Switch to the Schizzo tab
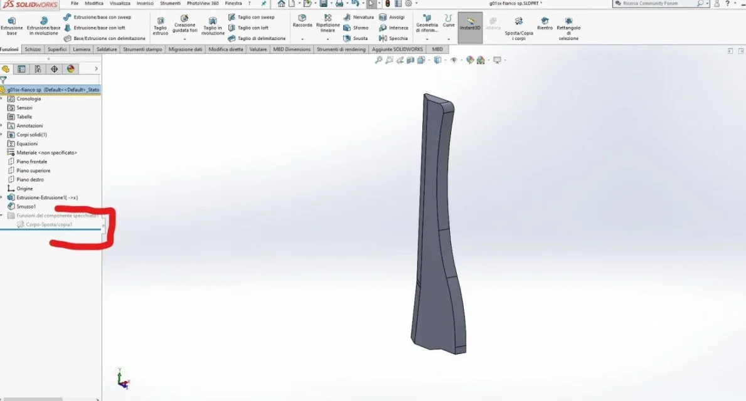 tap(33, 49)
